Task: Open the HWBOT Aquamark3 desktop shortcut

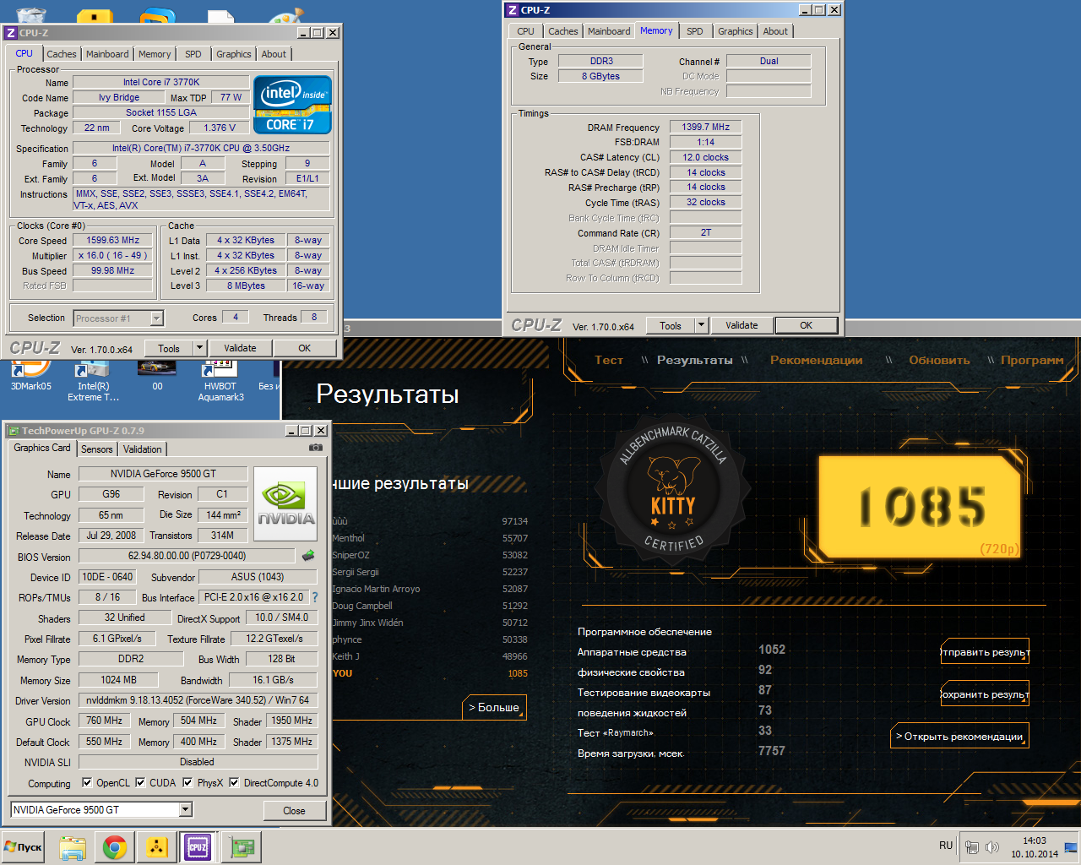Action: [x=220, y=380]
